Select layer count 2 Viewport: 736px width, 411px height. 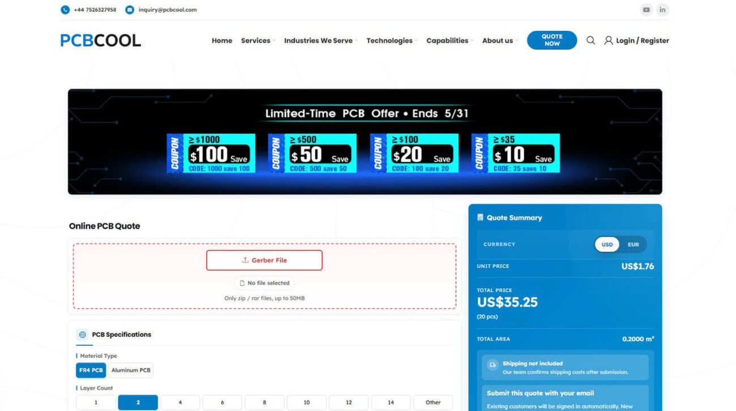(x=138, y=403)
